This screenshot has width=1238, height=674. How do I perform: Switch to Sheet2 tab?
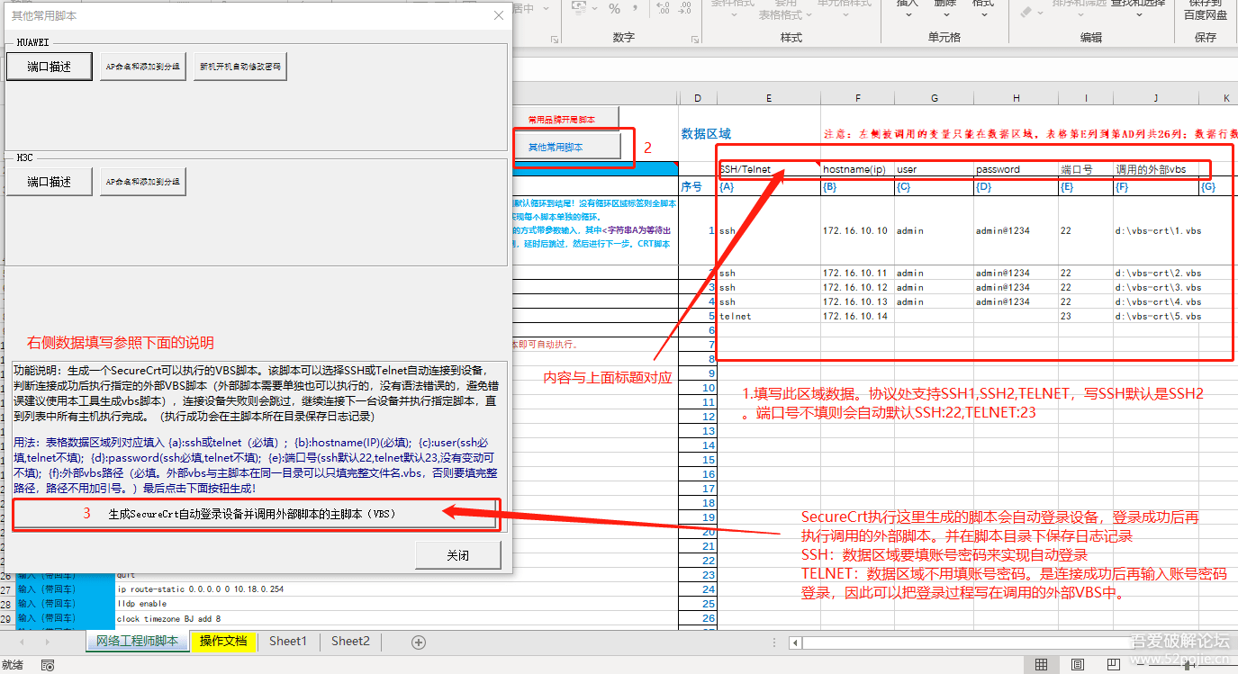350,641
